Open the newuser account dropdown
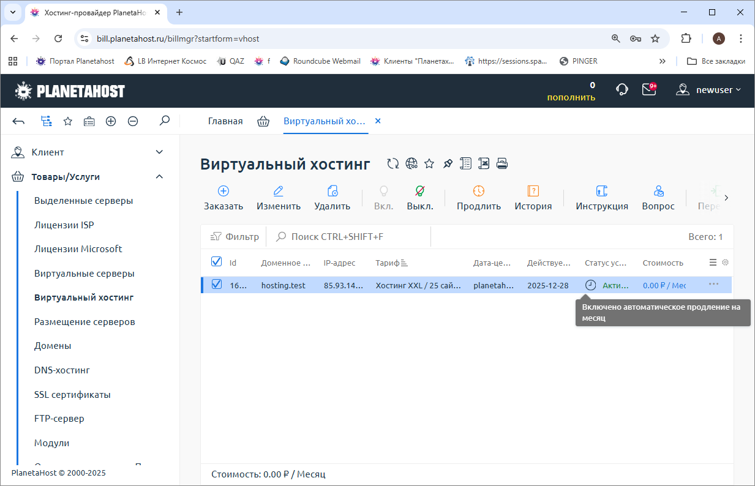 (708, 90)
